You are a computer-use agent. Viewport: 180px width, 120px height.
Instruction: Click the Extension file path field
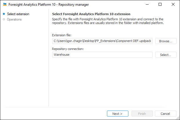(x=102, y=41)
